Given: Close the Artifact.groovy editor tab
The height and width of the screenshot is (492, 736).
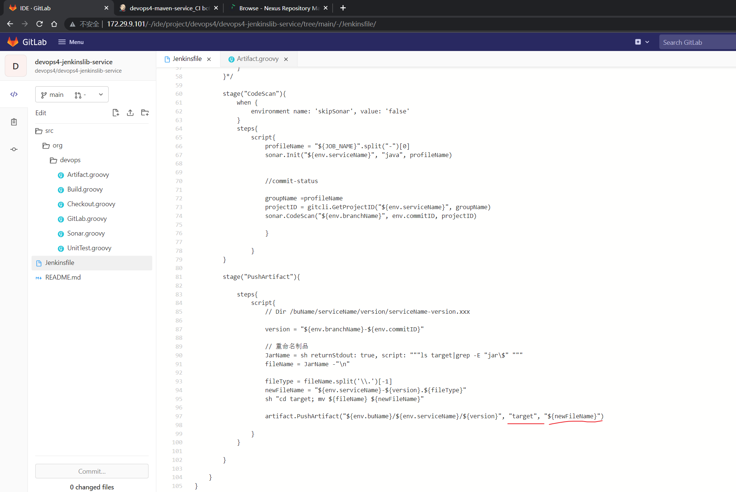Looking at the screenshot, I should pyautogui.click(x=286, y=59).
